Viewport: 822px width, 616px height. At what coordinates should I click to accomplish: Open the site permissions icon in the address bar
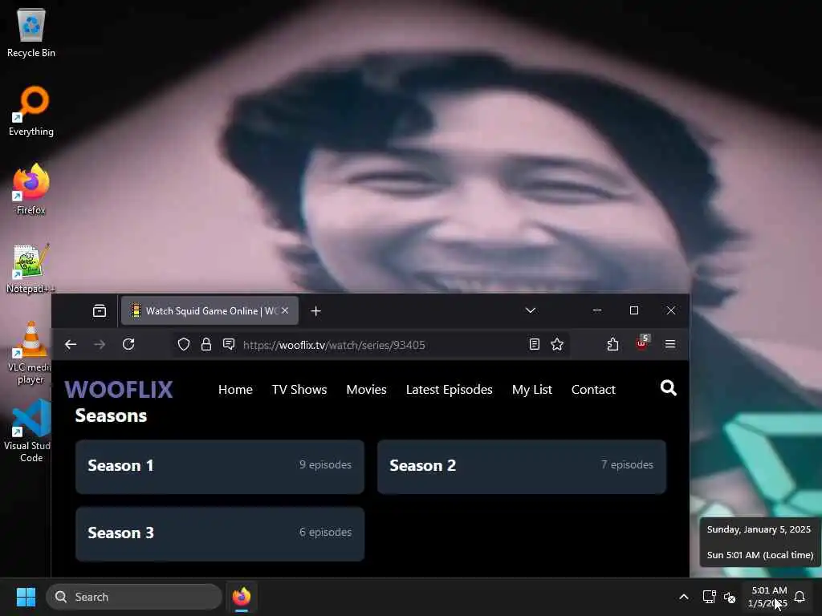pyautogui.click(x=229, y=344)
